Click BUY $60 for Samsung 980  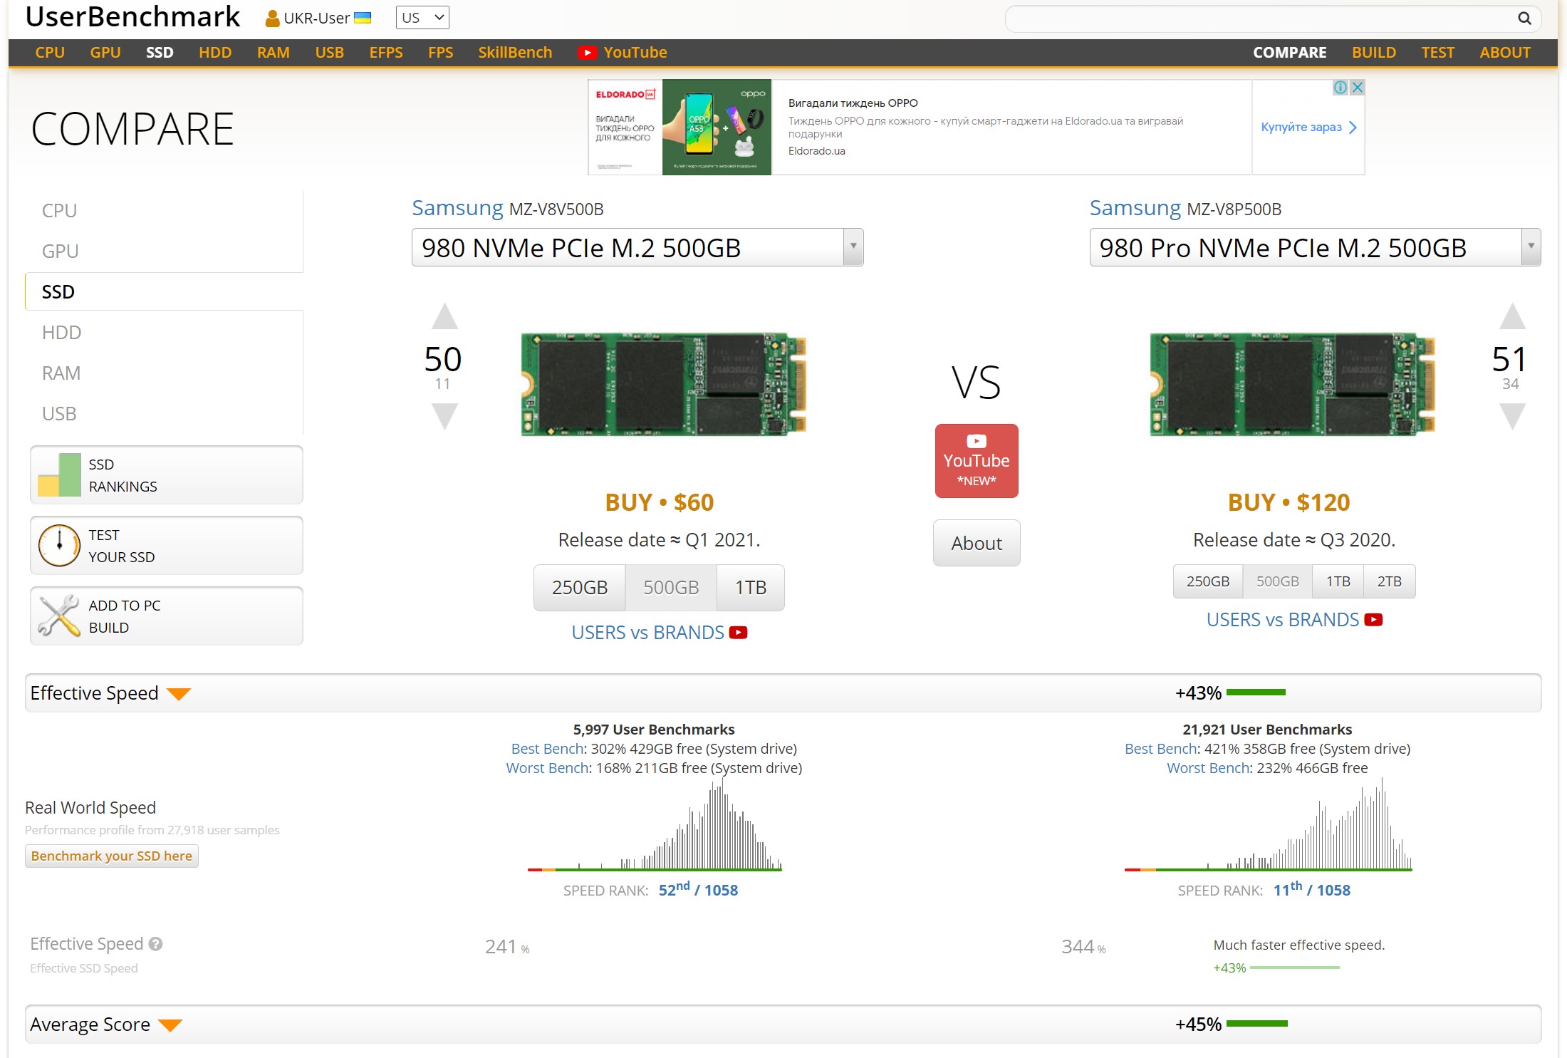[660, 502]
